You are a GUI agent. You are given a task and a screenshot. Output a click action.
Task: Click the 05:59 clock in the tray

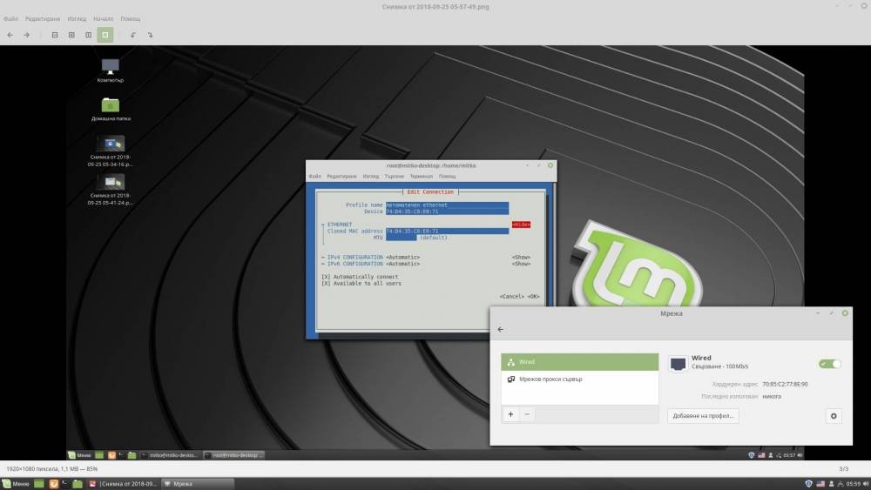coord(853,484)
